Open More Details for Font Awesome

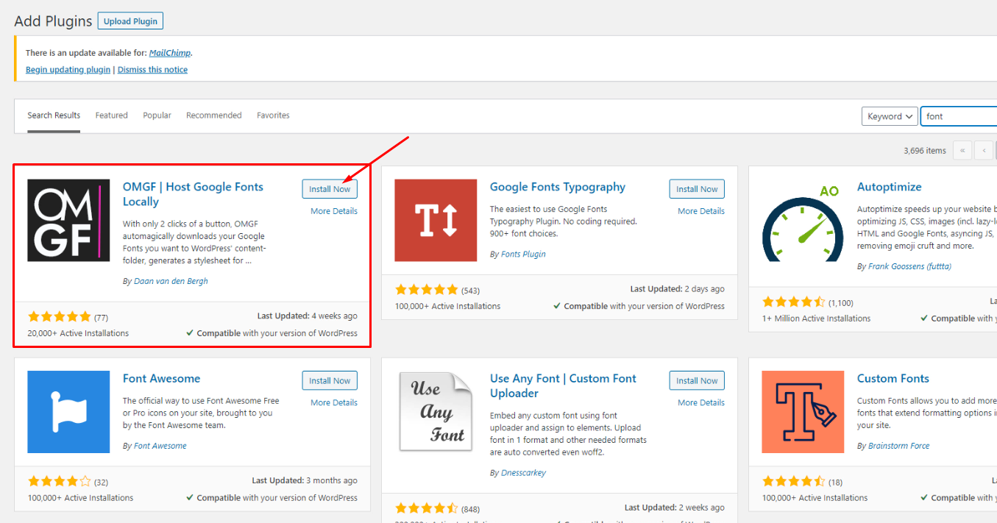[x=333, y=402]
